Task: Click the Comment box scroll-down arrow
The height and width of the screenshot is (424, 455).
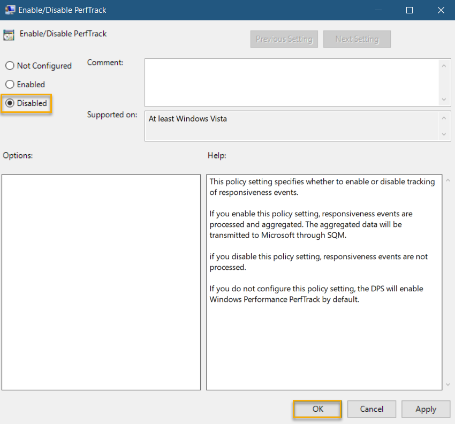Action: click(x=445, y=100)
